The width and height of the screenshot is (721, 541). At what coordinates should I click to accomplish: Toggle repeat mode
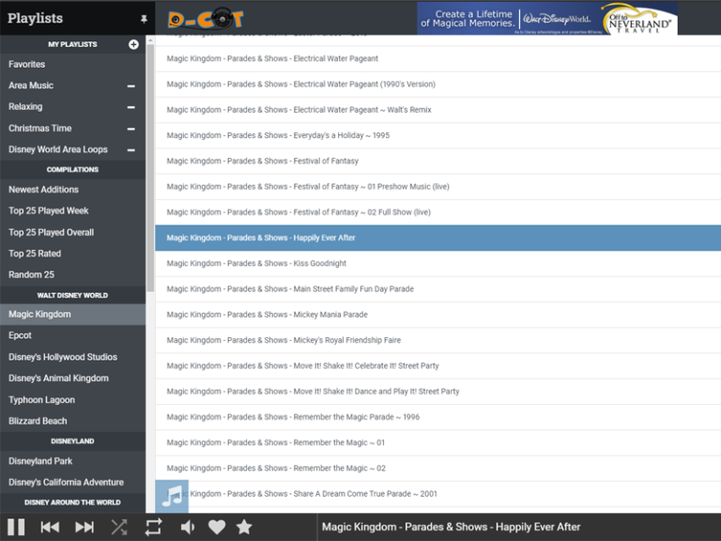coord(153,527)
